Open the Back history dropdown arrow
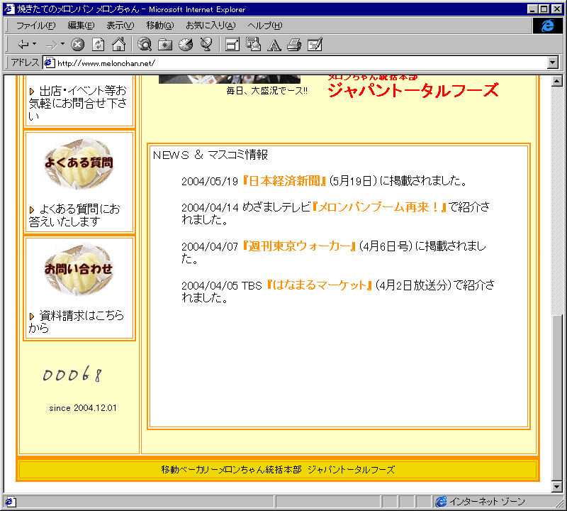 point(35,44)
